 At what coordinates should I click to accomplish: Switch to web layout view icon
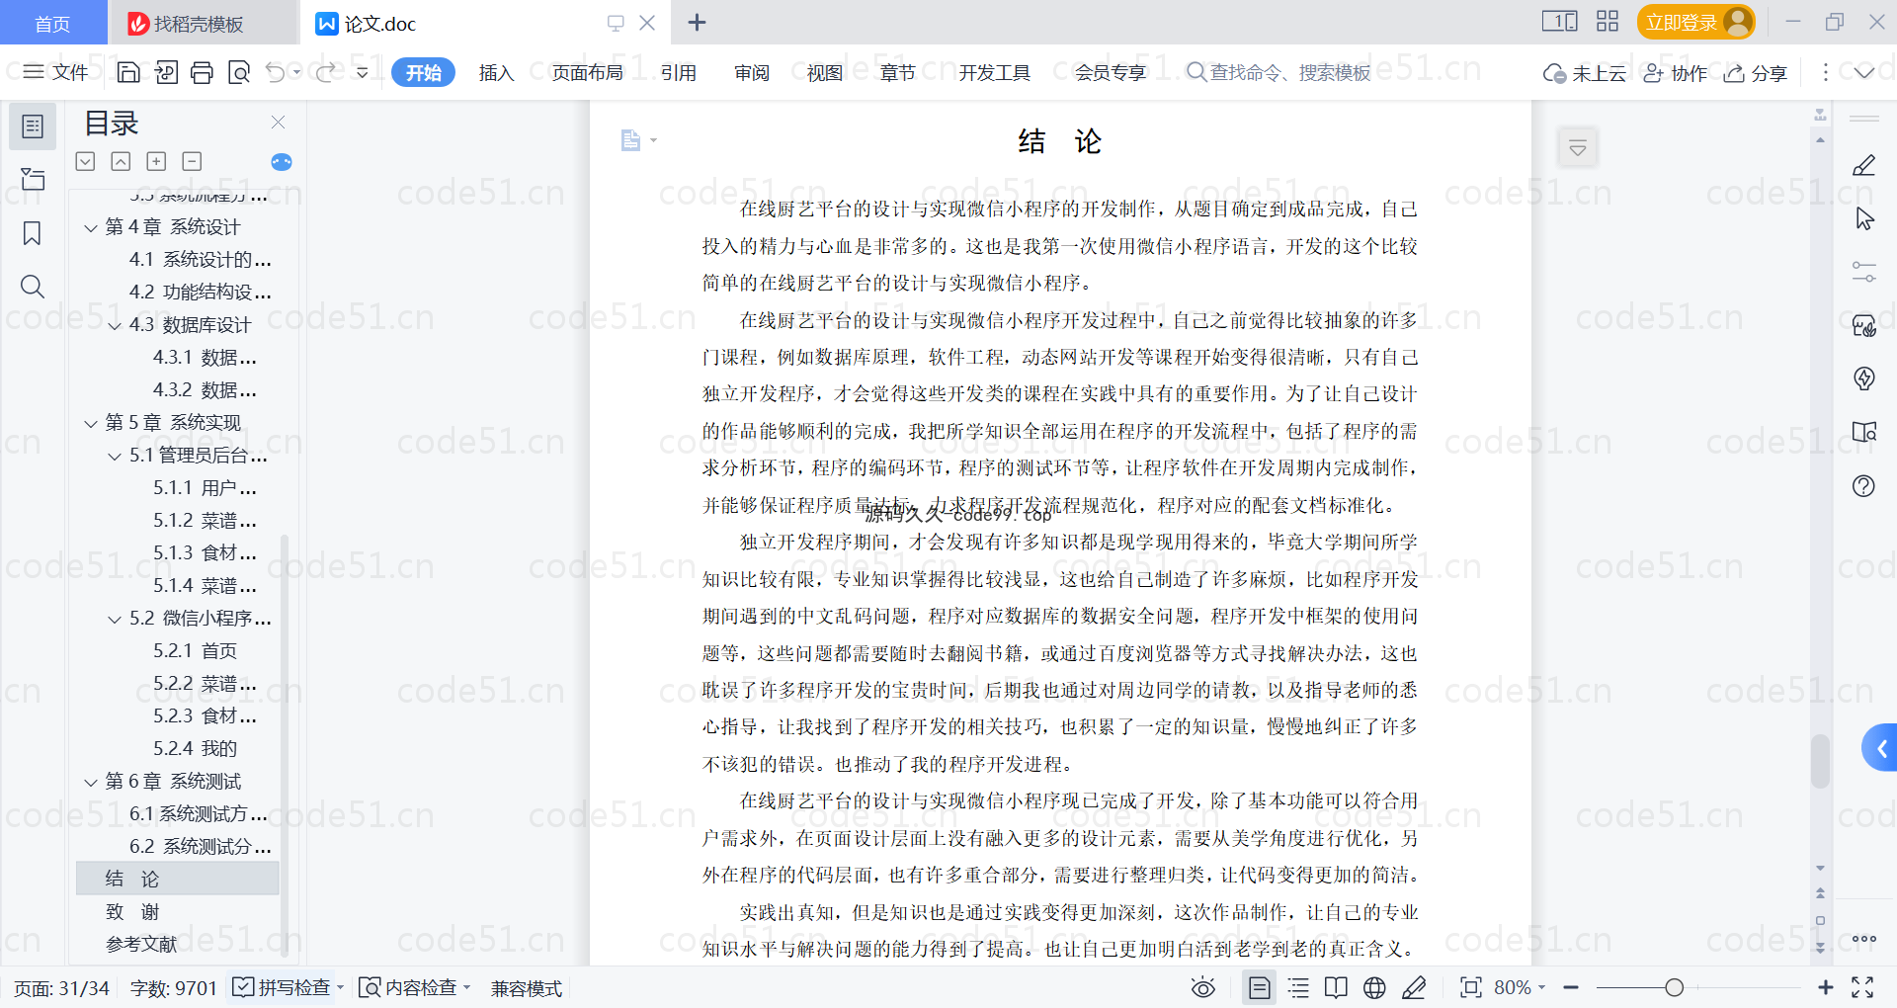[1374, 987]
